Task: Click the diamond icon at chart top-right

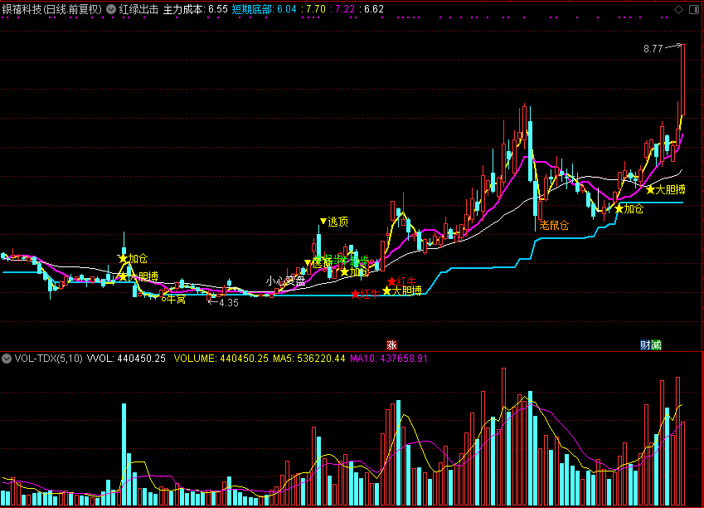Action: click(679, 9)
